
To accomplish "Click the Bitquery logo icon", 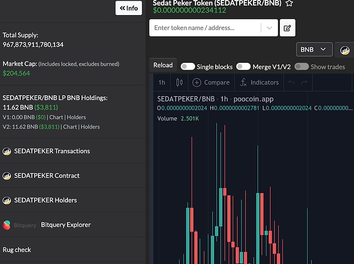I will click(7, 225).
